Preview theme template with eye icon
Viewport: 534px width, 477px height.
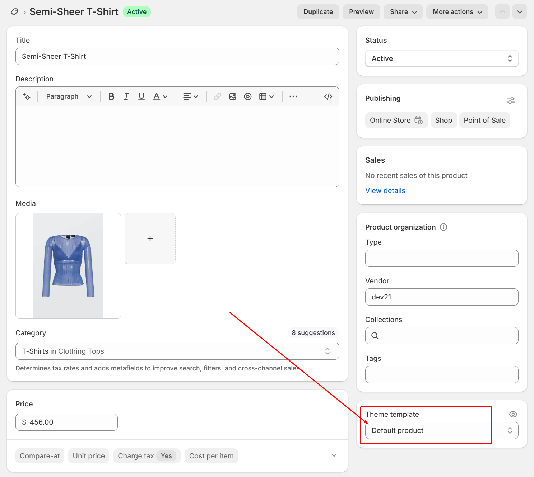click(513, 414)
